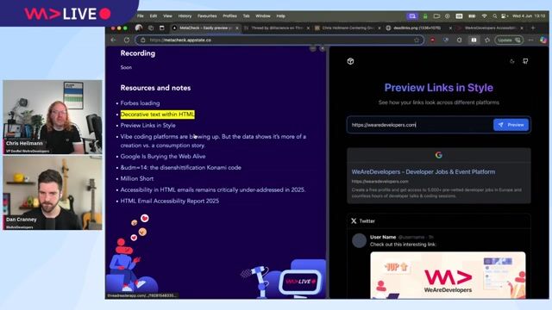The image size is (552, 310).
Task: Open the File menu
Action: [140, 16]
